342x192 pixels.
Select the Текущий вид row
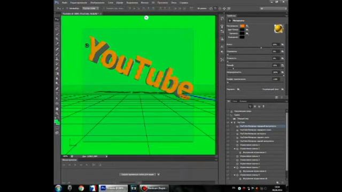coord(243,119)
